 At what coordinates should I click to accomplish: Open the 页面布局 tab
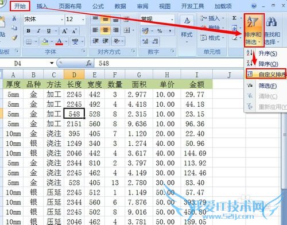(70, 6)
